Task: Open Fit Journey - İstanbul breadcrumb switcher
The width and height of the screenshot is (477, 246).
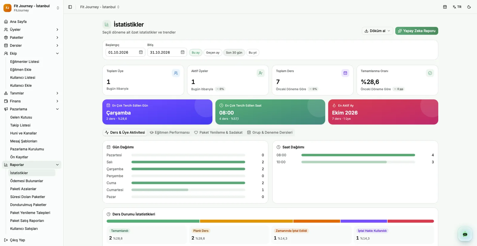Action: 100,7
